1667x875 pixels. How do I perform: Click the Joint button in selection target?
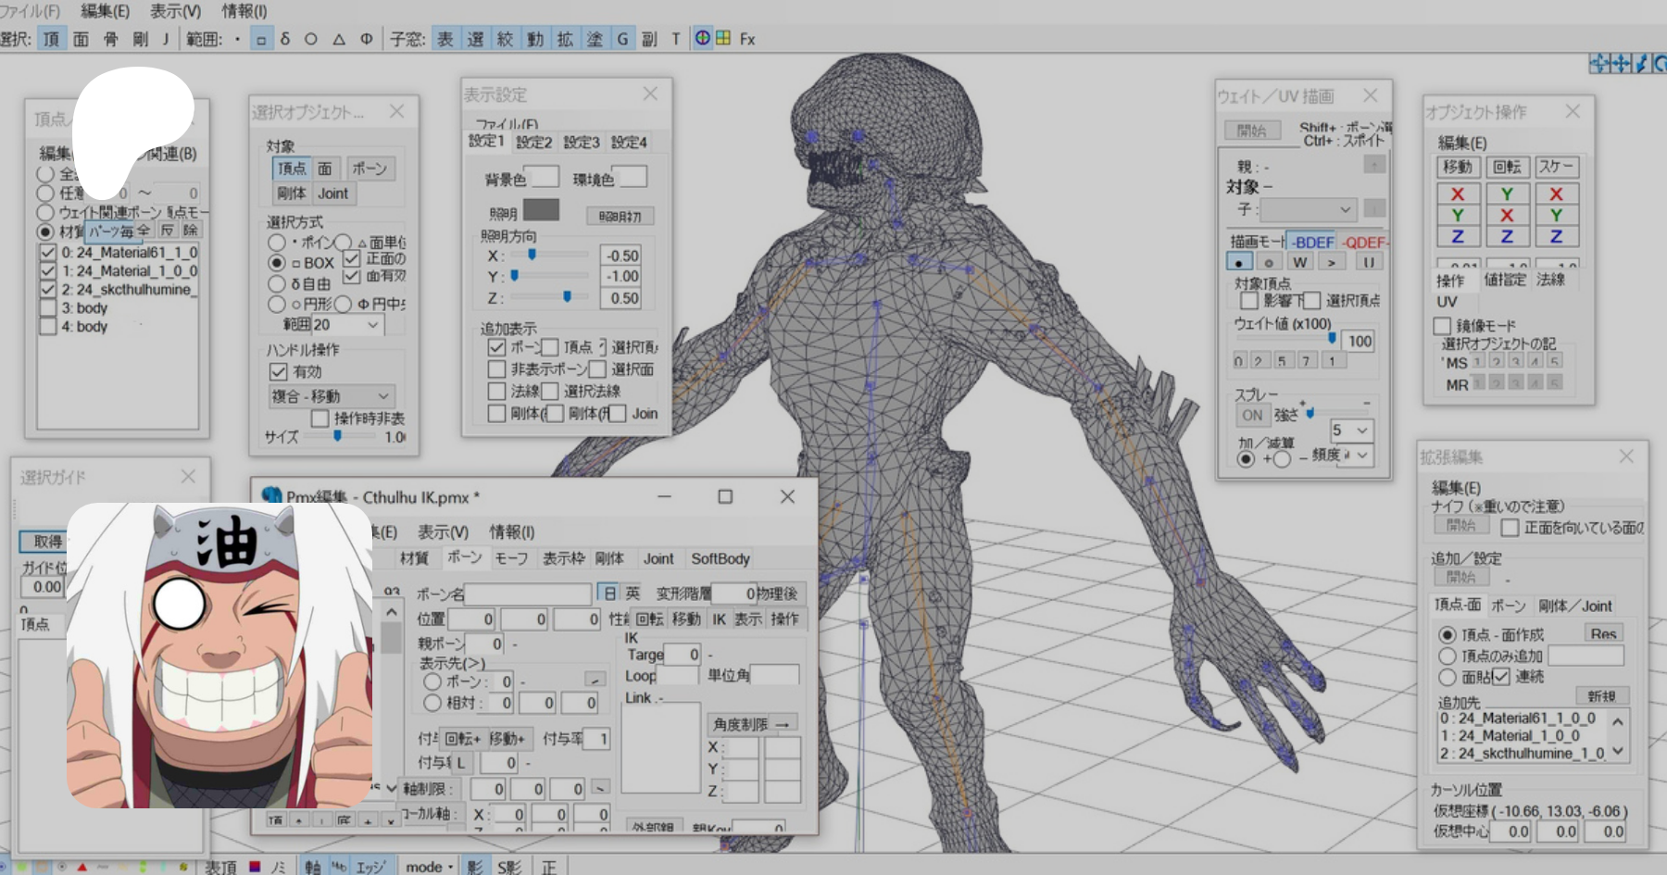(x=332, y=194)
